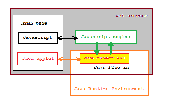Select the yellow LiveConnect API box
Image resolution: width=170 pixels, height=109 pixels.
104,59
